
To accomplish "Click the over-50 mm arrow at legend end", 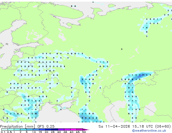I will click(86, 129).
